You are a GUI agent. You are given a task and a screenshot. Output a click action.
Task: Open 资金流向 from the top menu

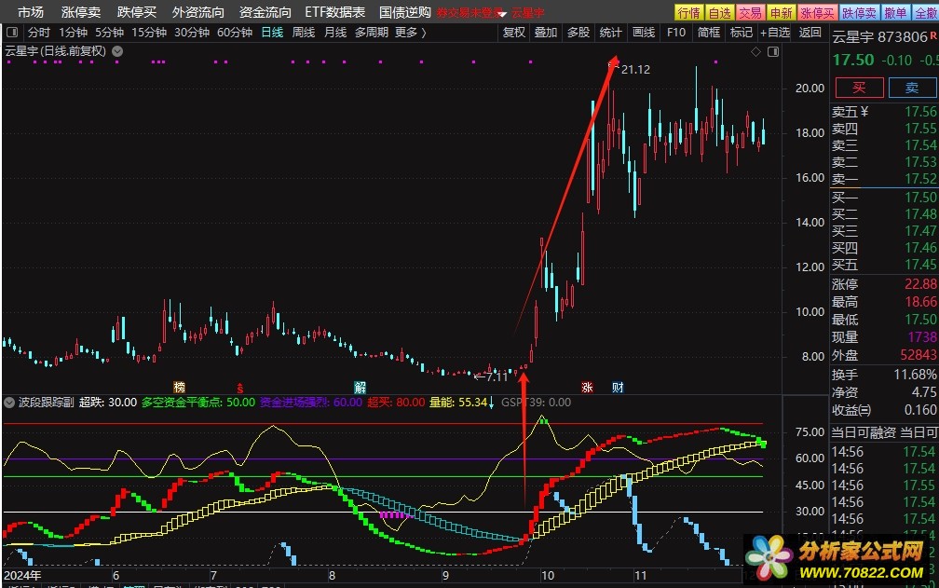tap(265, 12)
